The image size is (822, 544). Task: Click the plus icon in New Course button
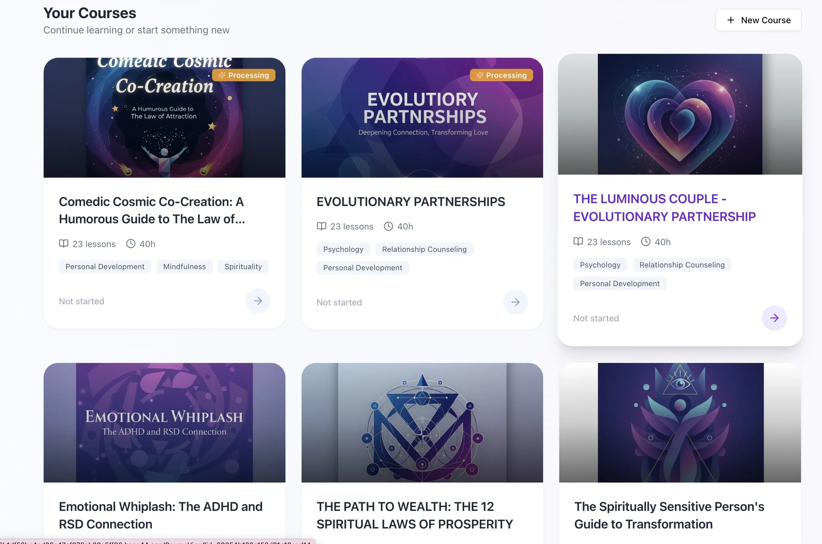(x=730, y=20)
